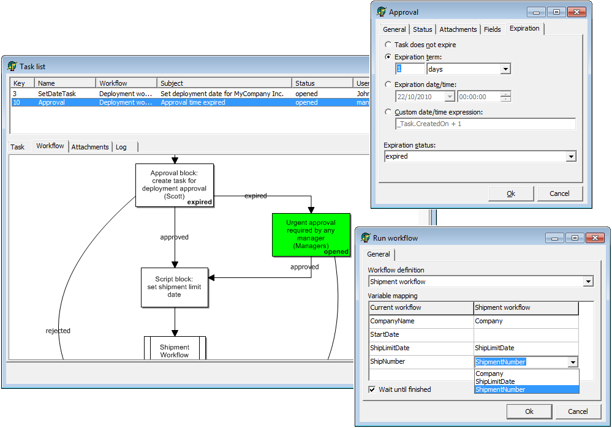Open the Log tab in Task list
Image resolution: width=612 pixels, height=428 pixels.
tap(121, 147)
